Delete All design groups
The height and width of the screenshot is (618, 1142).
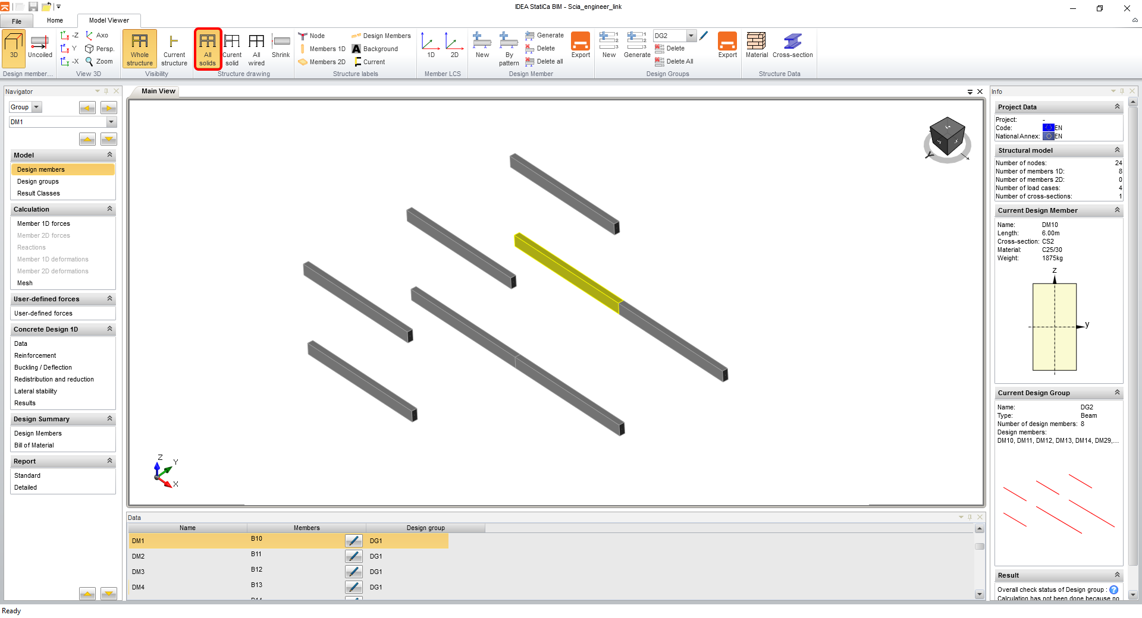pyautogui.click(x=674, y=61)
